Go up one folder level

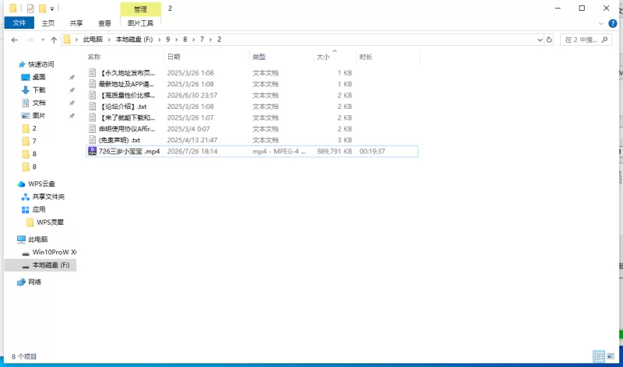54,40
